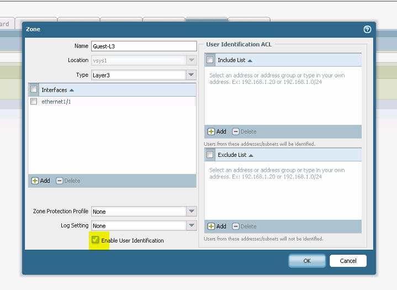Click the Delete button under Include List
This screenshot has width=397, height=290.
pyautogui.click(x=244, y=131)
